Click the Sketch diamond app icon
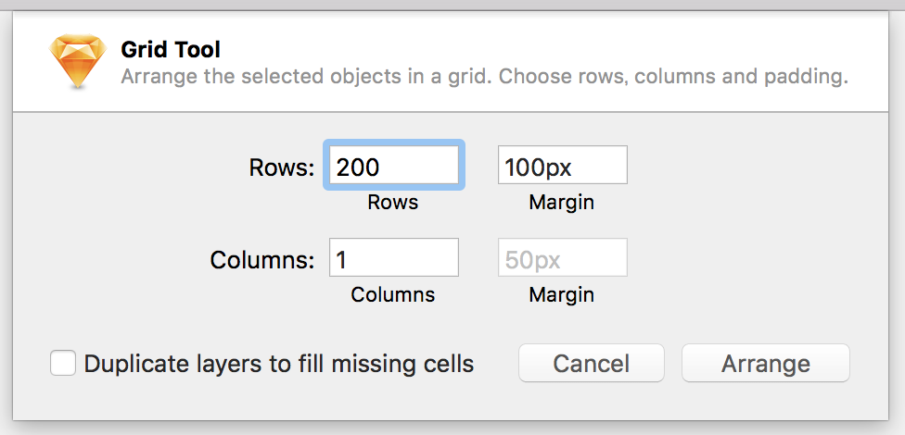The height and width of the screenshot is (435, 905). point(78,61)
